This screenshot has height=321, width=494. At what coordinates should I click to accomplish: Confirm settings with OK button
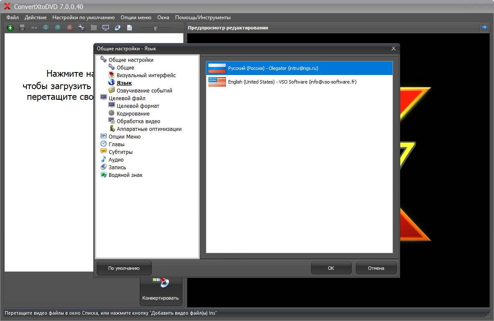(331, 269)
